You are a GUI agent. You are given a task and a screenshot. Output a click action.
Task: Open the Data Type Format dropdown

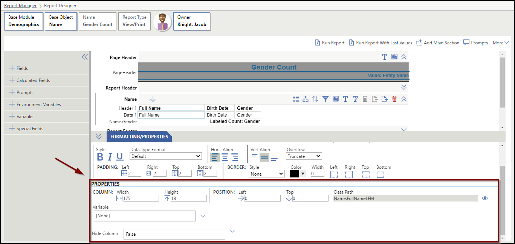pos(166,156)
